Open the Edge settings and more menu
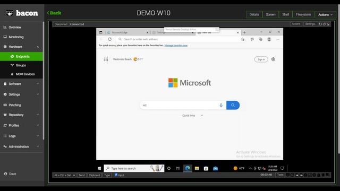 click(x=278, y=39)
